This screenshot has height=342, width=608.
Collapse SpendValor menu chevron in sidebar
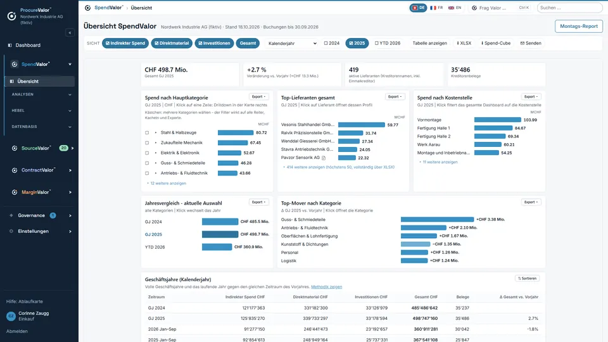click(x=70, y=65)
